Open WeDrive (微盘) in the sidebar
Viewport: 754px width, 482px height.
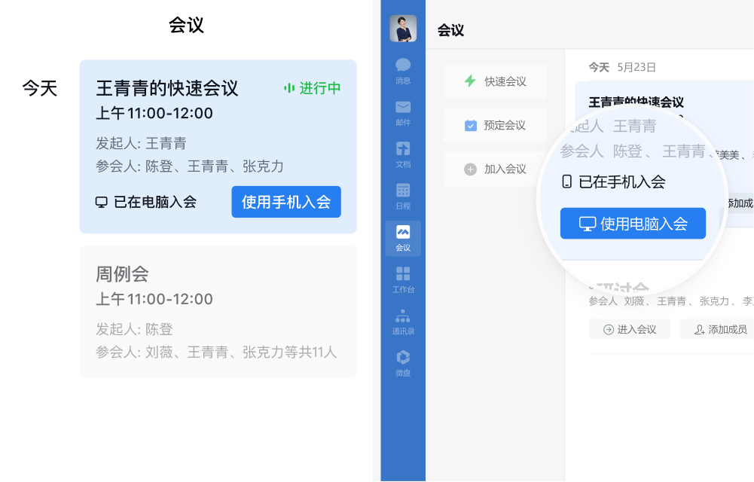coord(403,363)
